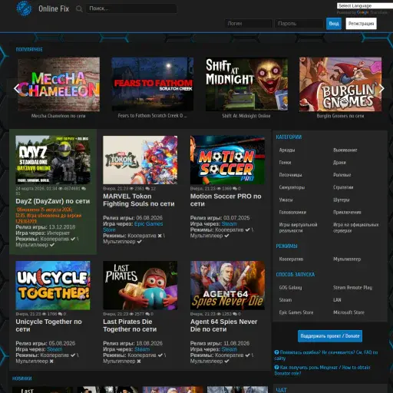Click in the site search field

pos(131,8)
